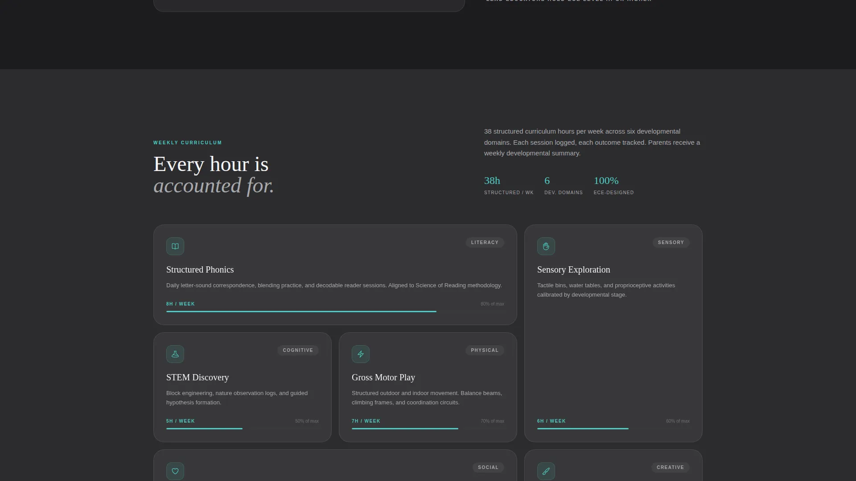
Task: Click the heart icon on the Social card
Action: 175,471
